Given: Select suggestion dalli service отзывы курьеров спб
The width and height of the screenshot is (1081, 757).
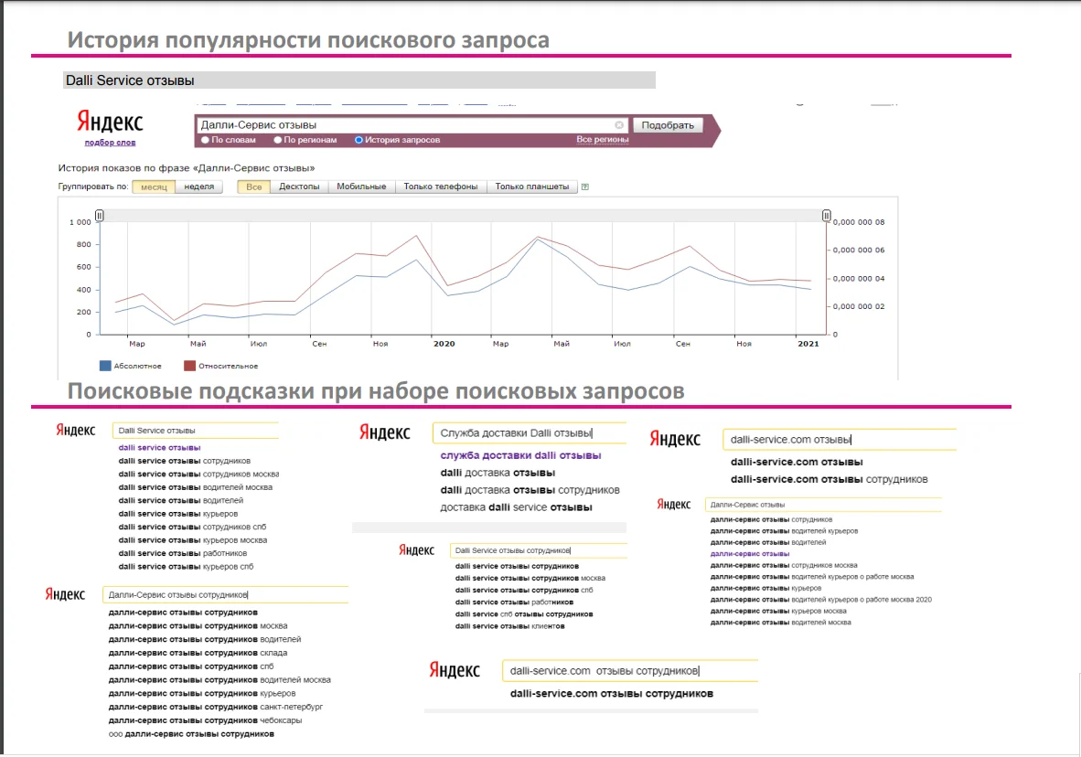Looking at the screenshot, I should [187, 567].
